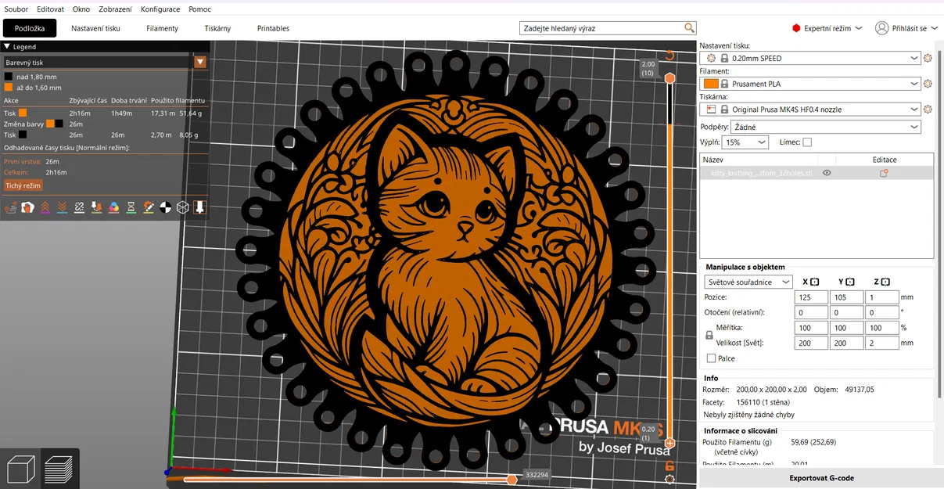Click the Exportovat G-code button

tap(820, 478)
